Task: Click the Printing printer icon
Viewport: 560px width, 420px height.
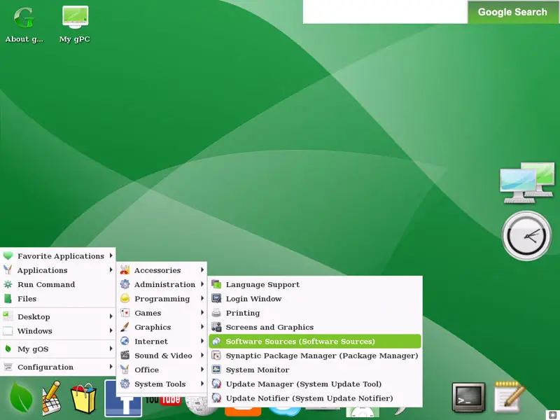Action: (216, 313)
